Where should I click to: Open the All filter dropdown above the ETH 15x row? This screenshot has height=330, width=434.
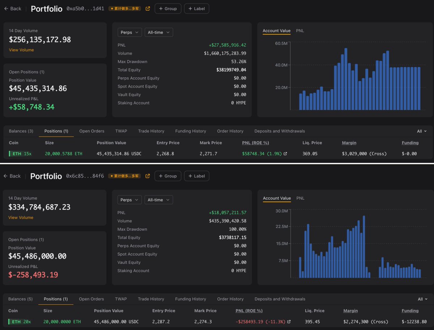tap(422, 131)
